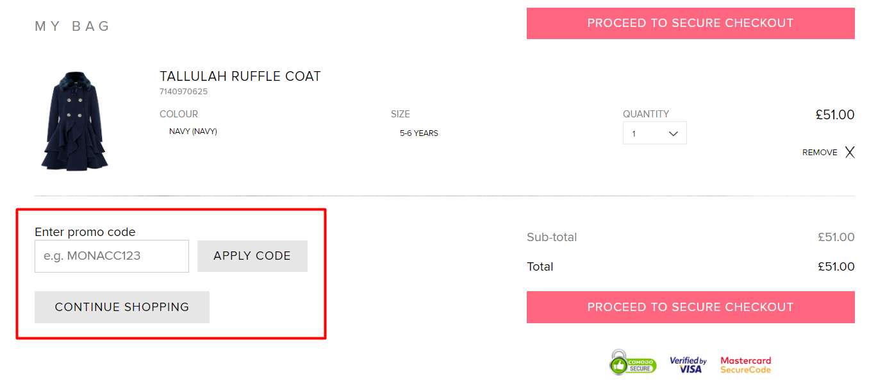Click the Continue Shopping button

[121, 307]
